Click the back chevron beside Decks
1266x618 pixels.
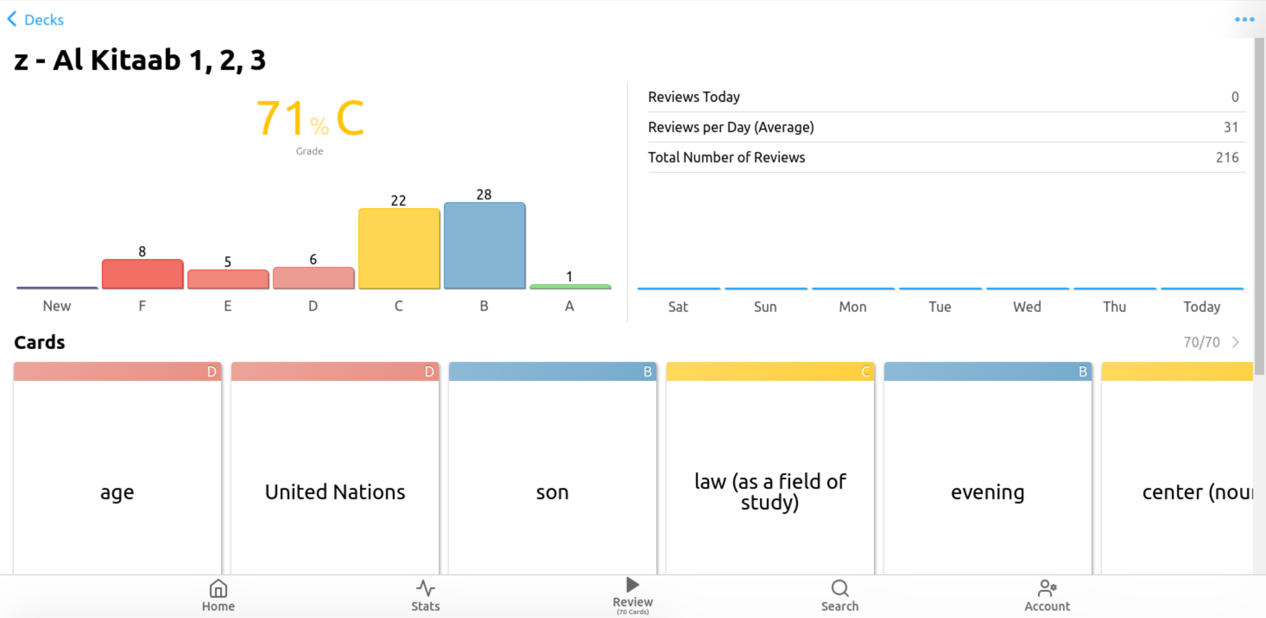click(12, 19)
